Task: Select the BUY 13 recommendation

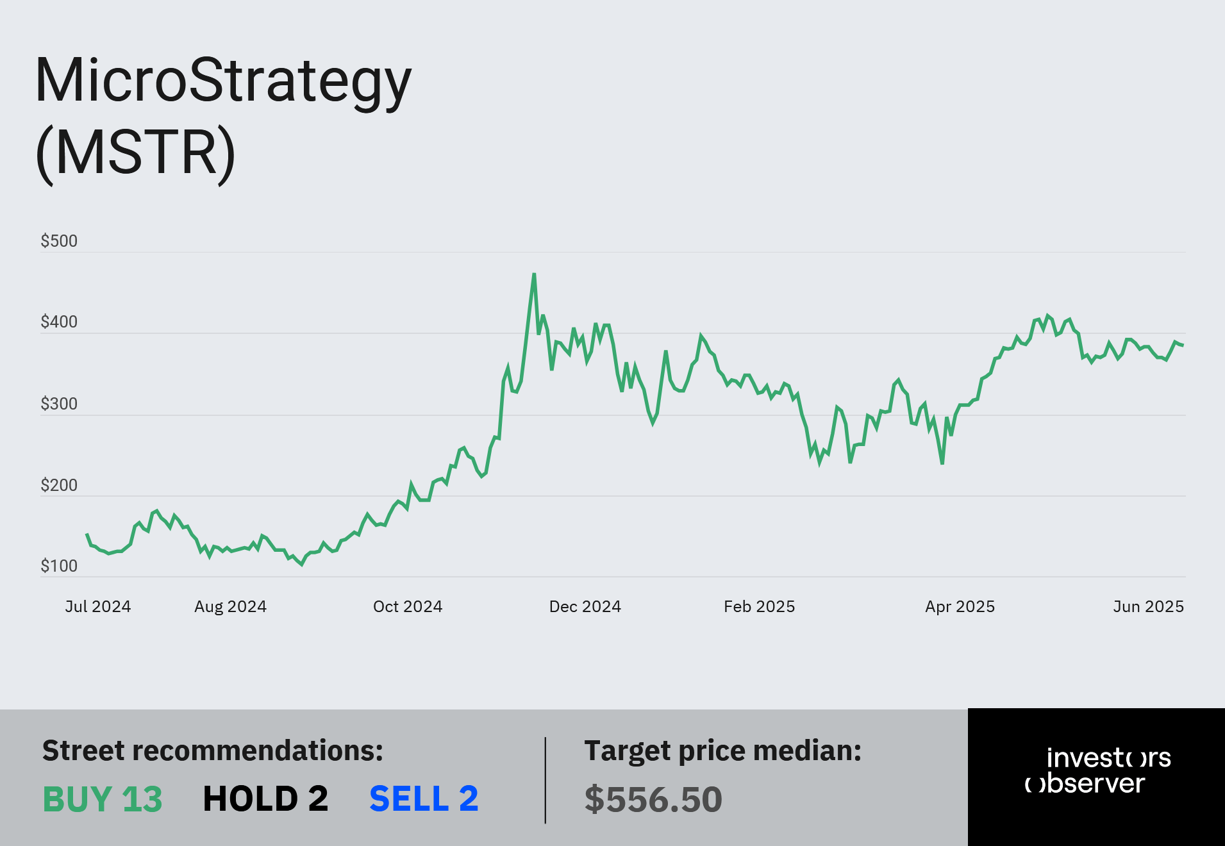Action: [x=103, y=799]
